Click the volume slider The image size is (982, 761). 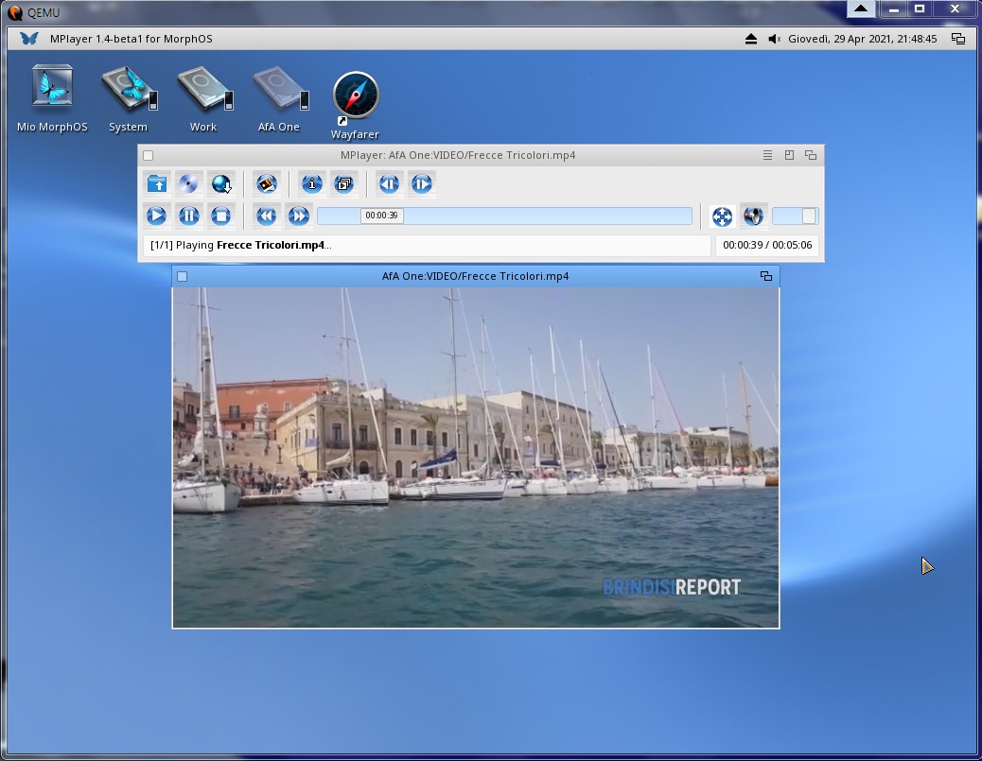795,216
